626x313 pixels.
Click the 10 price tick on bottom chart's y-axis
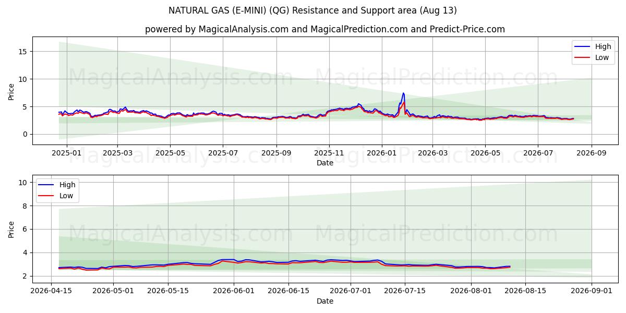(x=23, y=183)
